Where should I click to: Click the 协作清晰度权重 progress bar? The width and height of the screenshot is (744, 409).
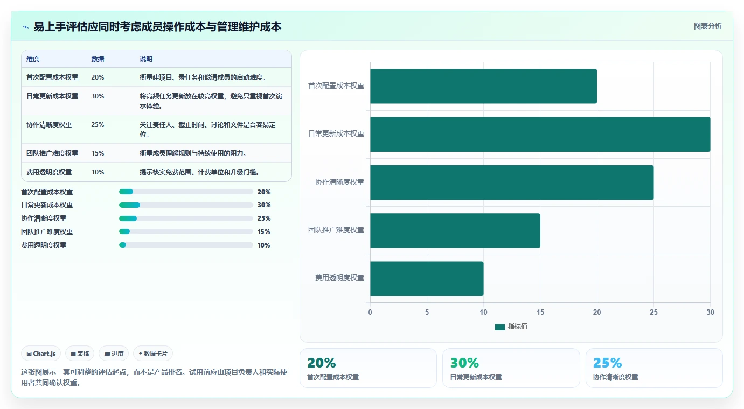(186, 218)
